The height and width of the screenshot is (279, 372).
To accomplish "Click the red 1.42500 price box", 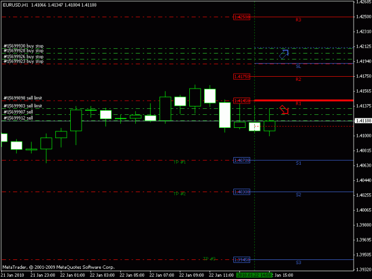I will click(242, 17).
